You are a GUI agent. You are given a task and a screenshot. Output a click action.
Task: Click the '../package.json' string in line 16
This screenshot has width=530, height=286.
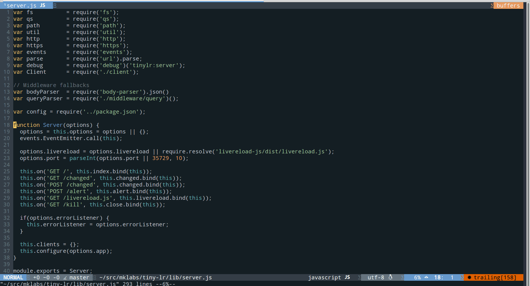[x=111, y=112]
